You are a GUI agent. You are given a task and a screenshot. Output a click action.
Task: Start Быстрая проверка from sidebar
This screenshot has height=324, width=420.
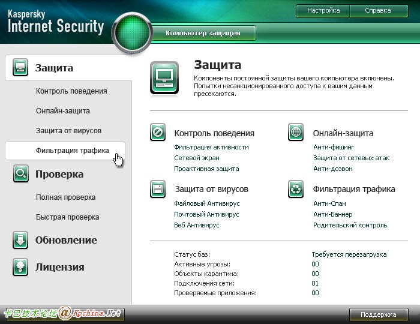click(x=67, y=217)
